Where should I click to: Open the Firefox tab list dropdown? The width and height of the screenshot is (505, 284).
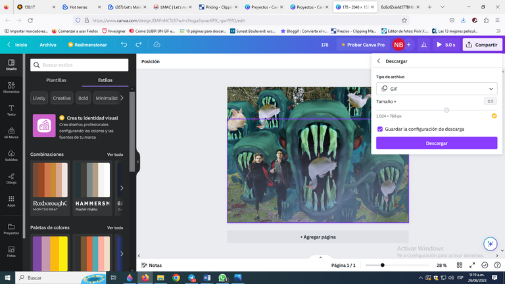tap(443, 7)
